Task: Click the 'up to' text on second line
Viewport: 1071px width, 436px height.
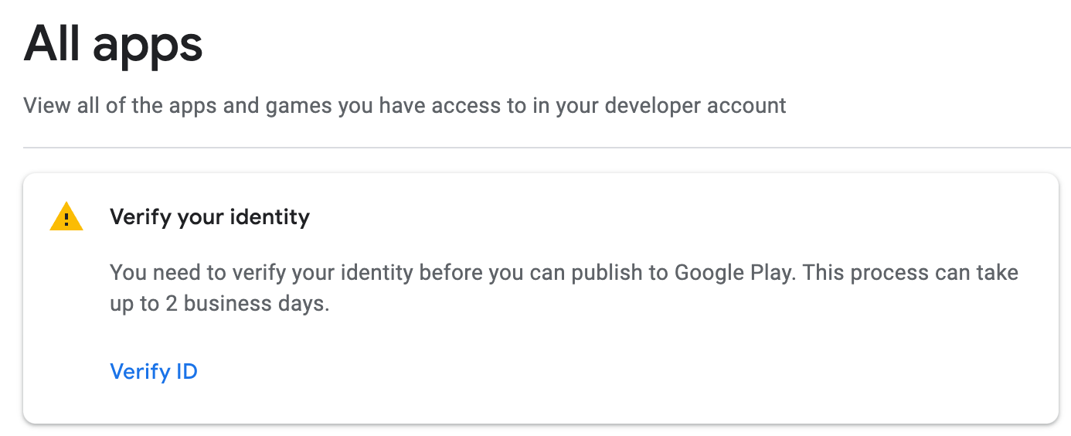Action: (x=134, y=305)
